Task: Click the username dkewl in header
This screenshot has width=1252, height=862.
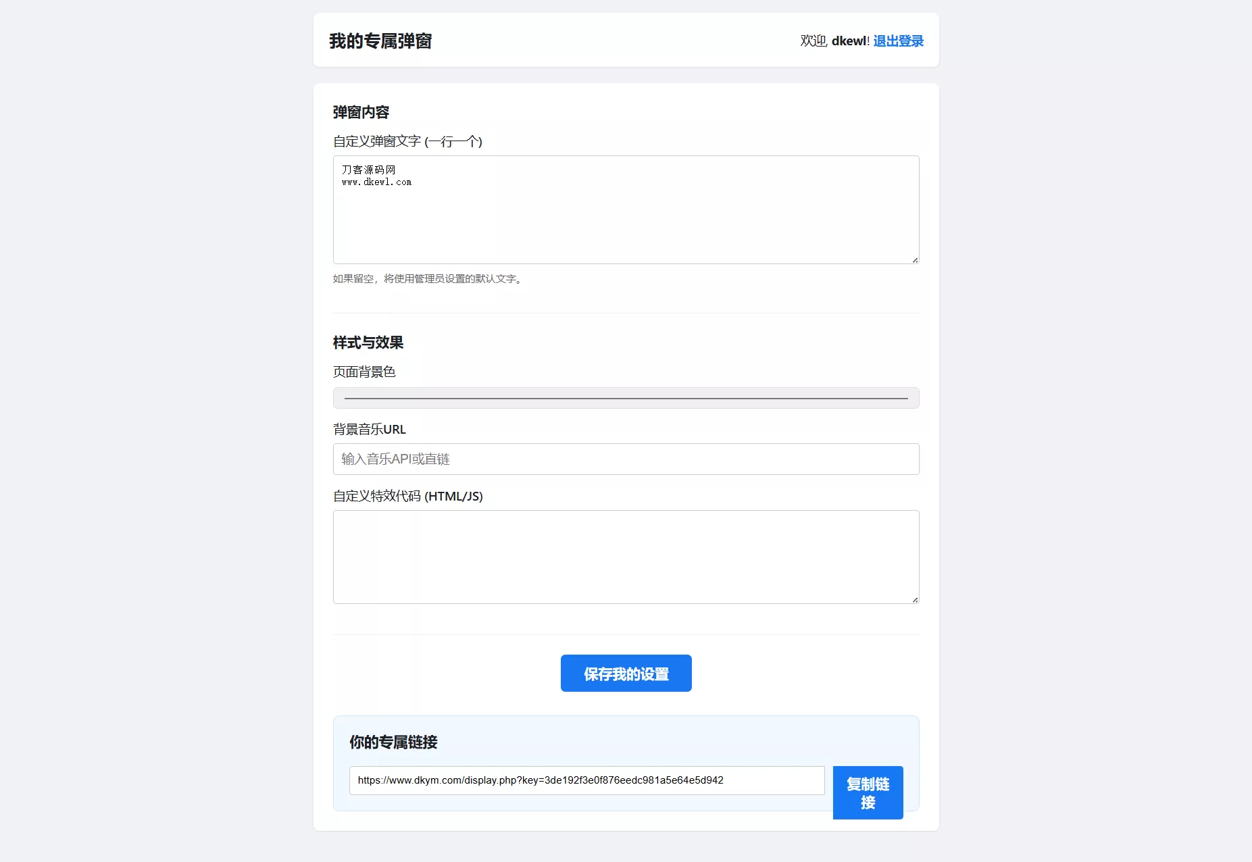Action: 849,41
